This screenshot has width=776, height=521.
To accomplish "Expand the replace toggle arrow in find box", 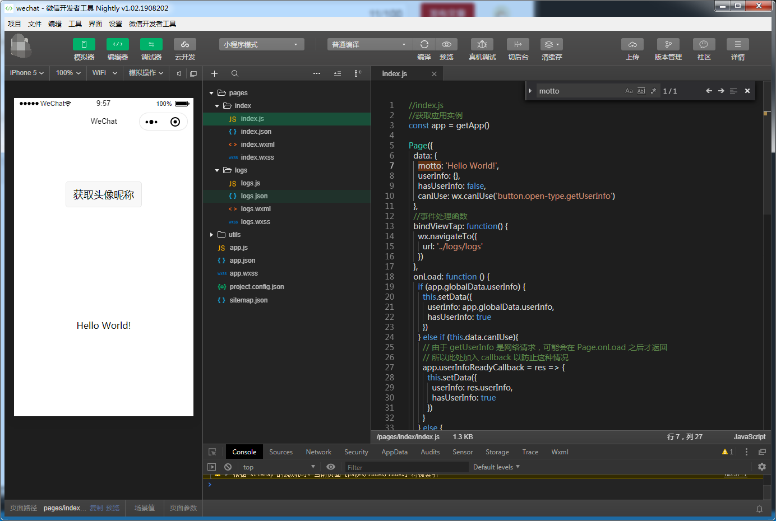I will (x=530, y=91).
